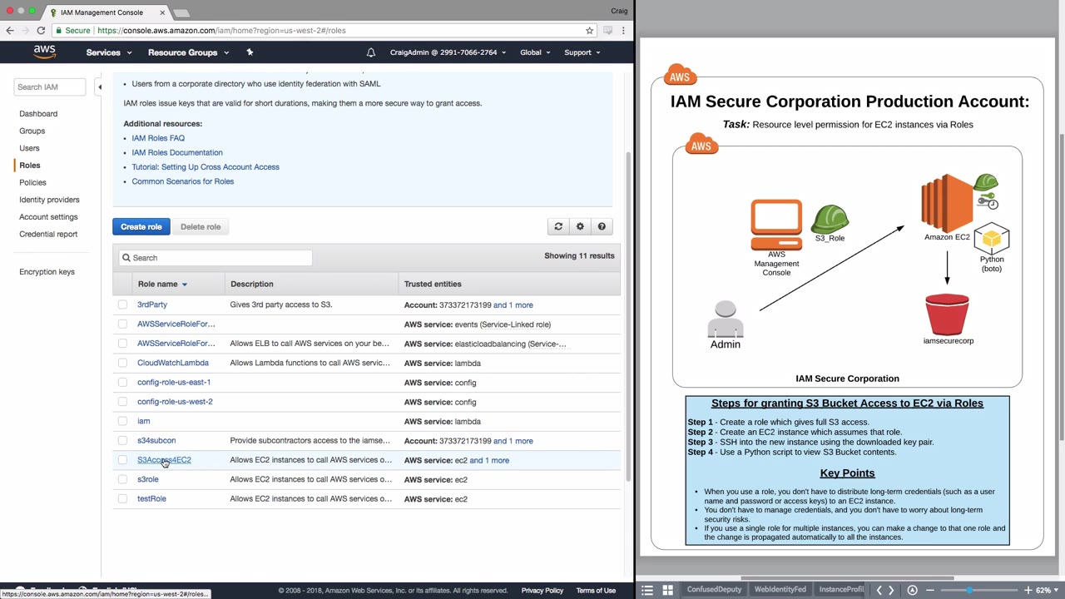Go to Groups in the sidebar
Viewport: 1065px width, 599px height.
tap(32, 131)
